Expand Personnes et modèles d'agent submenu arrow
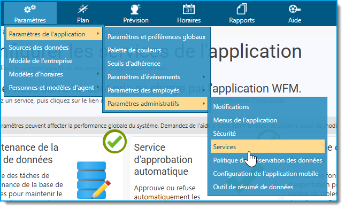 [x=98, y=87]
